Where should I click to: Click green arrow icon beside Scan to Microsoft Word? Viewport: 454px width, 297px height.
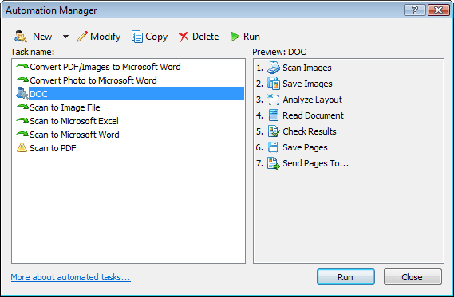pos(22,134)
